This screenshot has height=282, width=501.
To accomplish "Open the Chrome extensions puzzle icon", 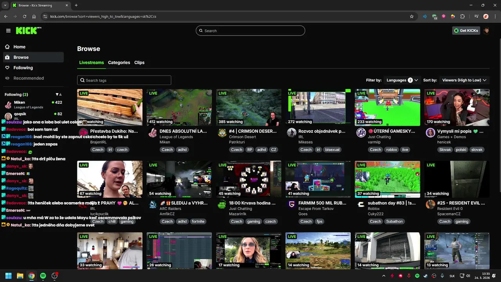I will coord(463,16).
